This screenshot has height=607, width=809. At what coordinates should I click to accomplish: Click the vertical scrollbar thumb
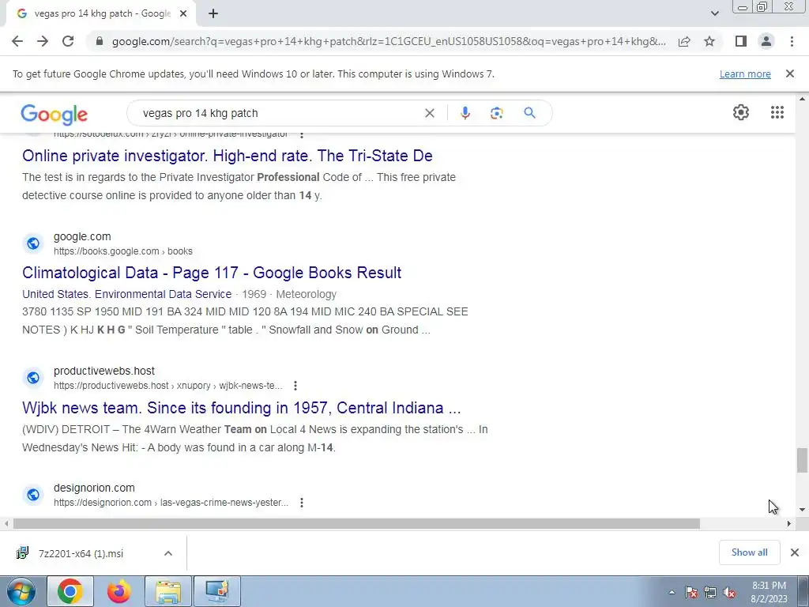(x=802, y=460)
